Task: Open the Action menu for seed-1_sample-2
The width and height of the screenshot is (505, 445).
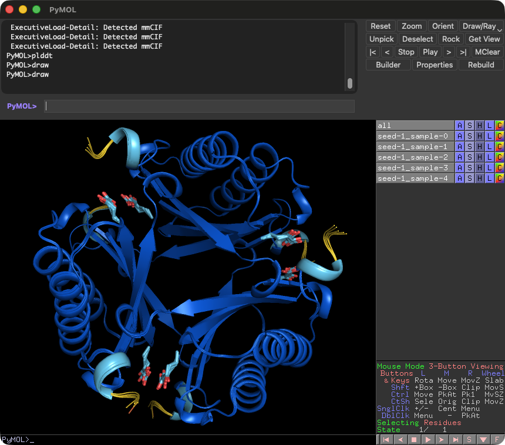Action: (460, 157)
